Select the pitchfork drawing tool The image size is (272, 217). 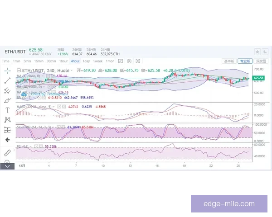pyautogui.click(x=7, y=90)
